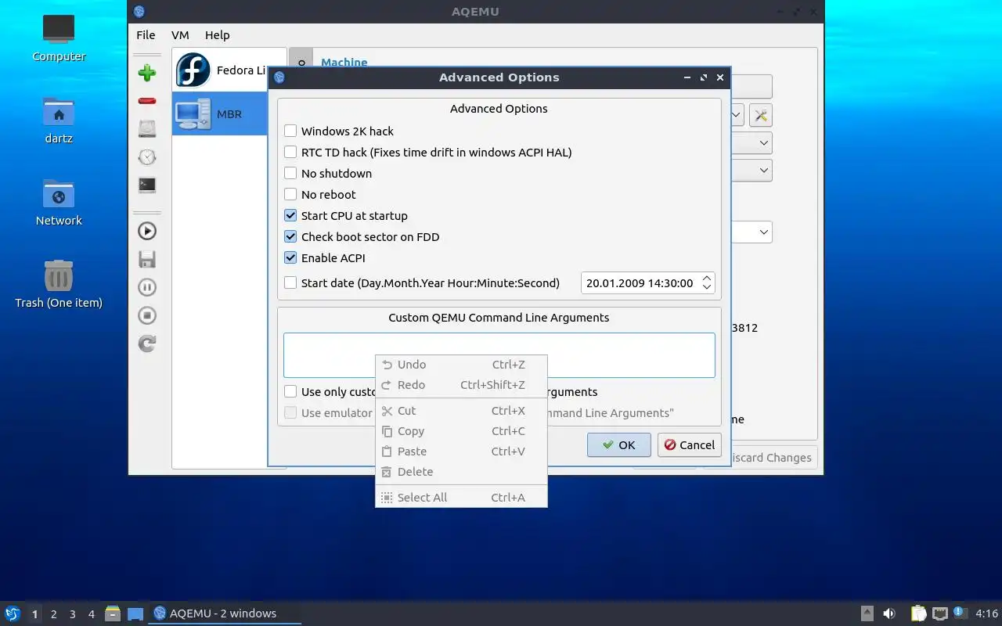
Task: Expand second dropdown behind dialog's right edge
Action: click(x=764, y=143)
